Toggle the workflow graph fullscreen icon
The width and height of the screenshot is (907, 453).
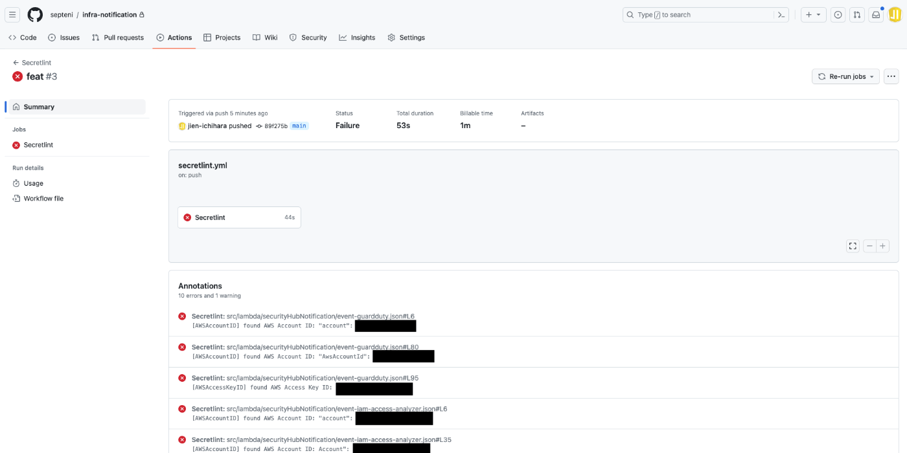pos(853,246)
